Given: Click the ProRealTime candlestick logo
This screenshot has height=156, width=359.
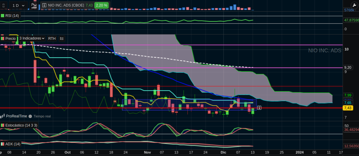Looking at the screenshot, I should tap(3, 116).
